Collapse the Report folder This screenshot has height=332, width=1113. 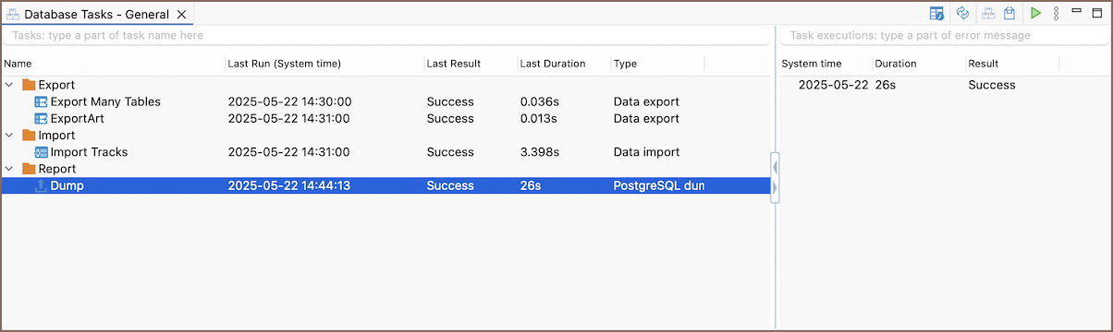pos(9,169)
